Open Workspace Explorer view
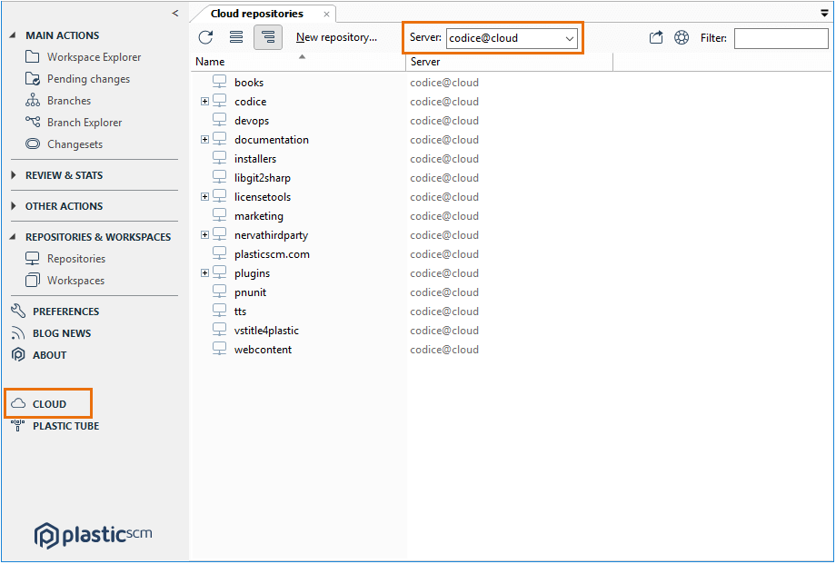This screenshot has width=836, height=564. [94, 57]
